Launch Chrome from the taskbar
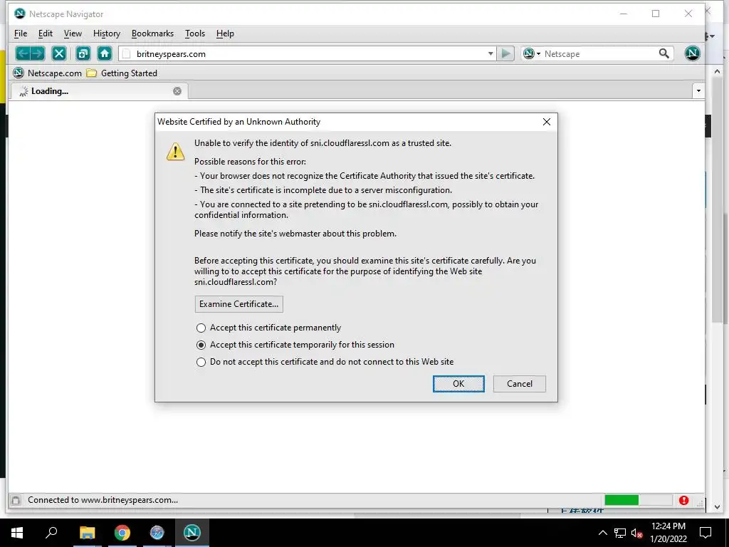729x547 pixels. 122,533
